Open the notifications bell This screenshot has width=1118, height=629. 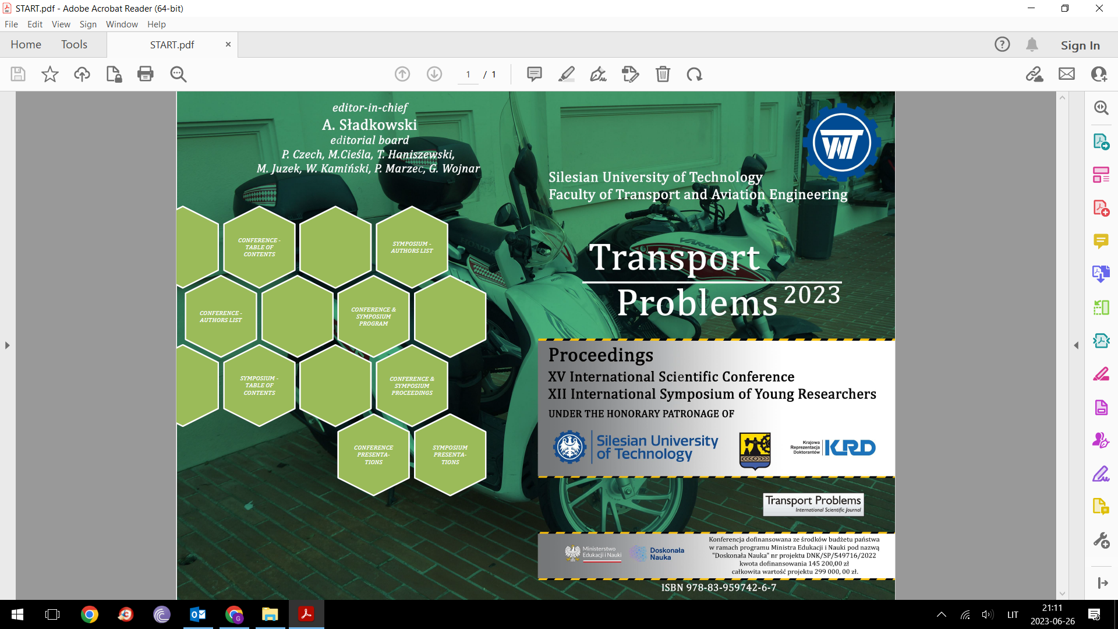pos(1032,44)
